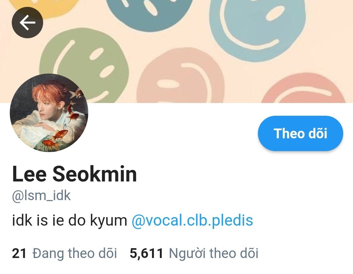Tap the back arrow icon
The width and height of the screenshot is (353, 274).
click(27, 23)
